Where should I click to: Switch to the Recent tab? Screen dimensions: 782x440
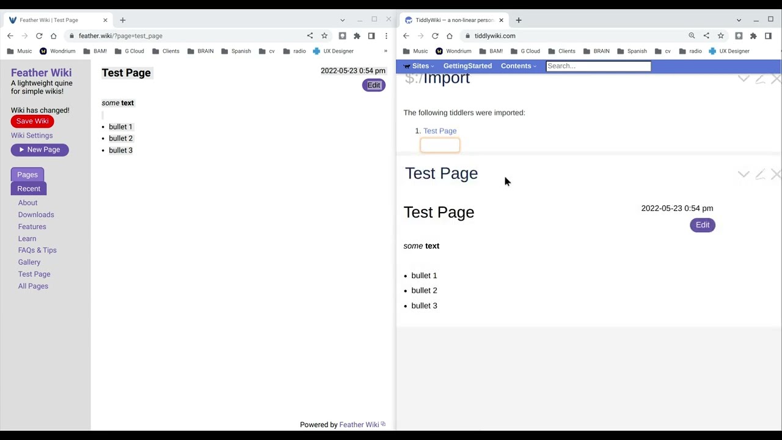click(29, 189)
